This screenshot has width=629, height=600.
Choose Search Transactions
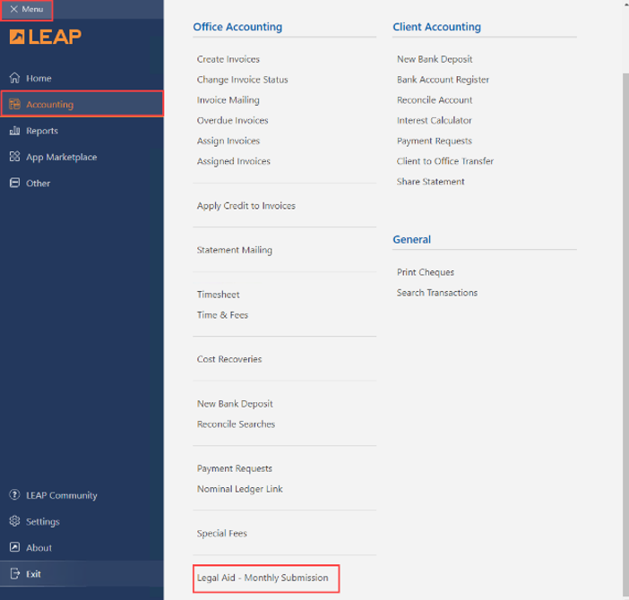(x=436, y=293)
